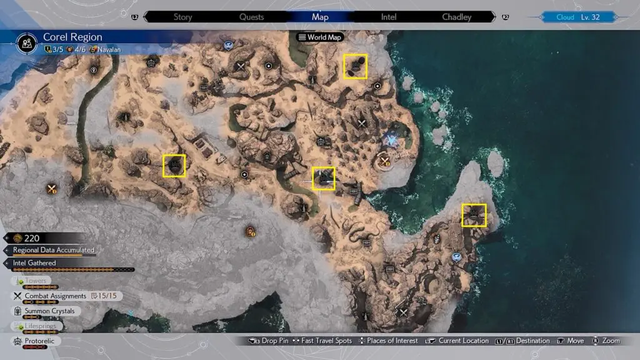The height and width of the screenshot is (360, 640).
Task: Click the Cloud Lv. 32 character badge
Action: click(577, 17)
